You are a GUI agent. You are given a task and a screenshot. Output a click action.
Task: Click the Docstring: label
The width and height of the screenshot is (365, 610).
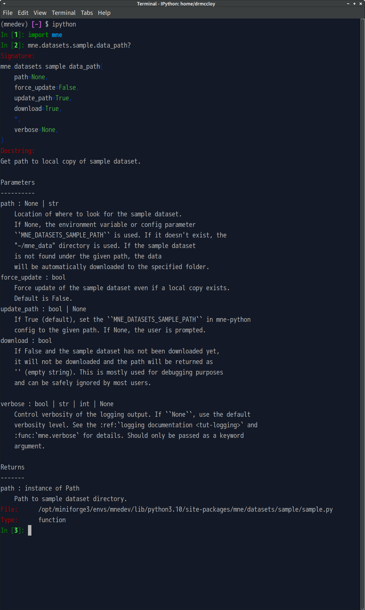point(17,151)
